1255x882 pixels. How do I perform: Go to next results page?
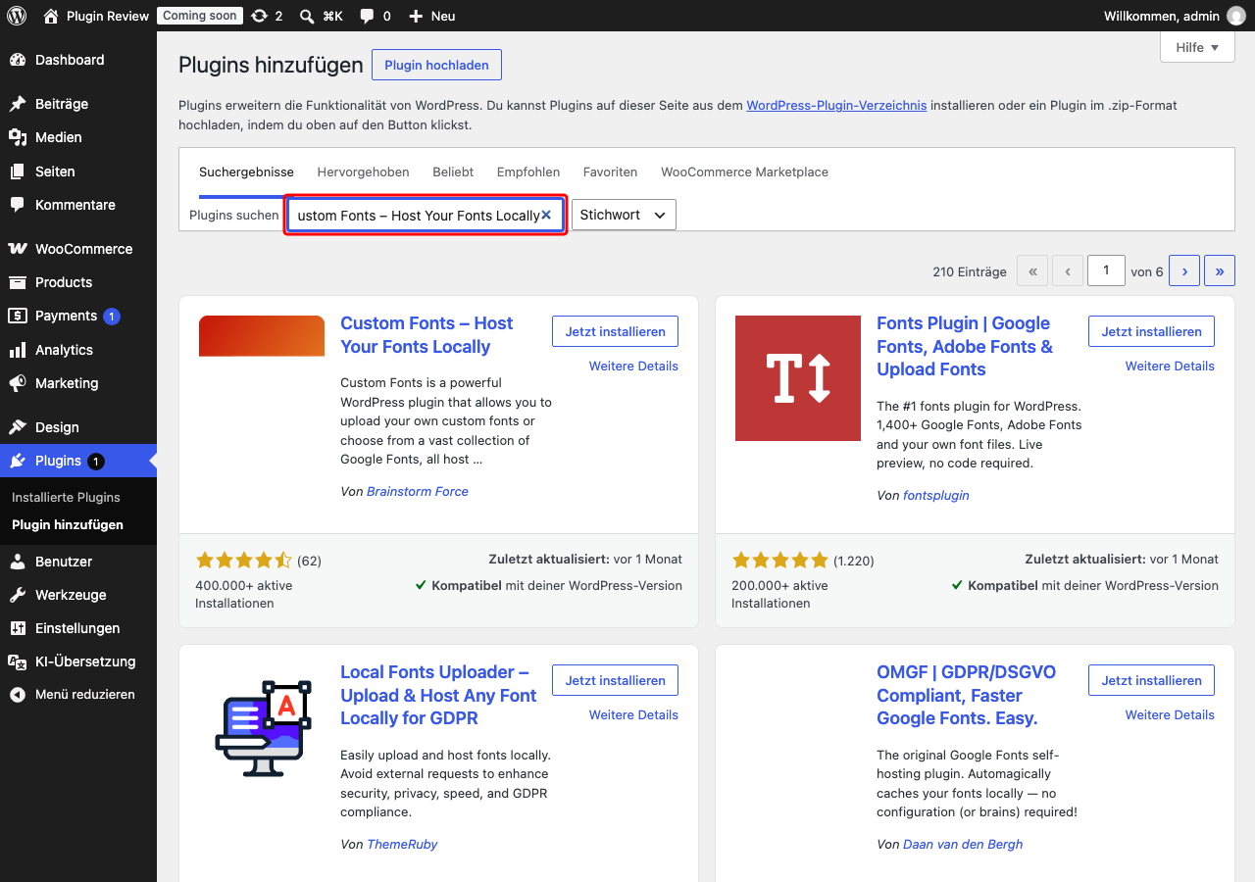coord(1184,271)
